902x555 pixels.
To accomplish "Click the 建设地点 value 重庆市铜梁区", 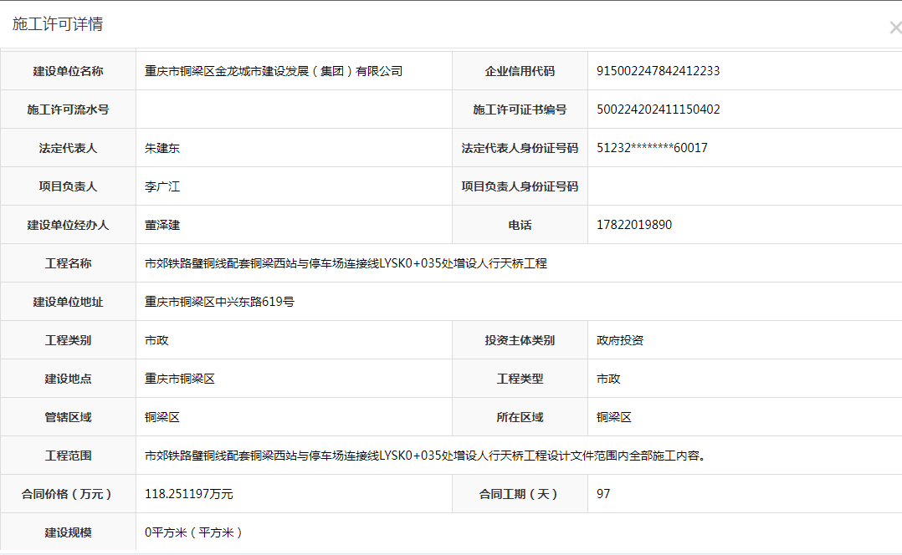I will click(180, 379).
